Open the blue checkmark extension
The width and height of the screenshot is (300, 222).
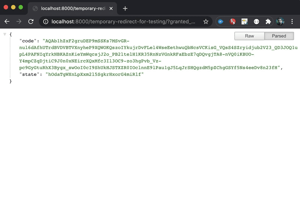[x=221, y=21]
